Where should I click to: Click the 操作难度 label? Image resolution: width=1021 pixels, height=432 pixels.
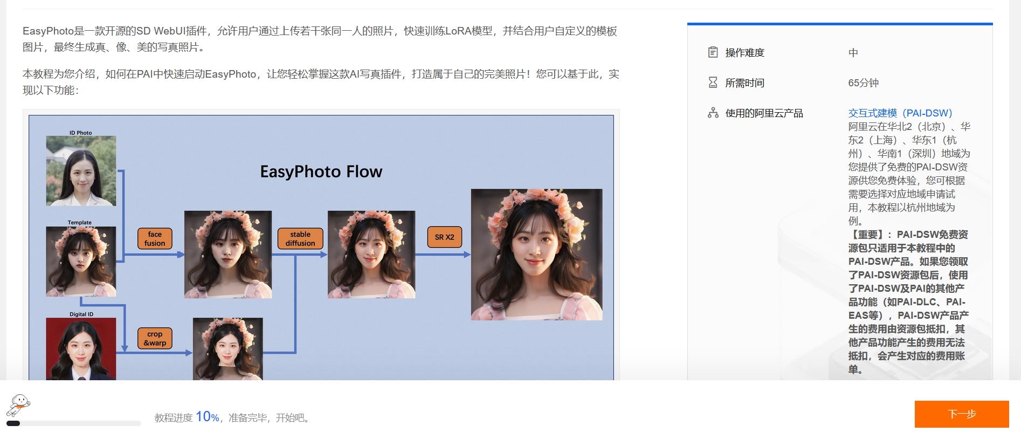pyautogui.click(x=744, y=53)
